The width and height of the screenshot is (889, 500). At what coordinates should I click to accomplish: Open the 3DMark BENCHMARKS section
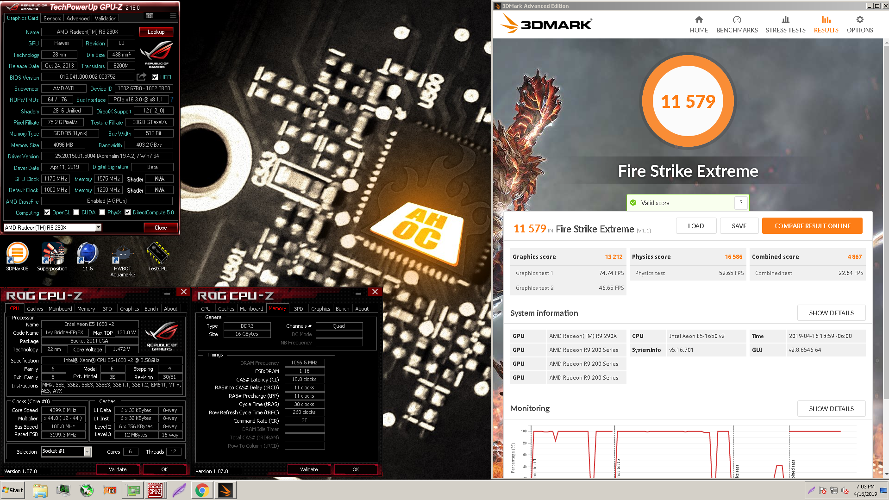[737, 25]
